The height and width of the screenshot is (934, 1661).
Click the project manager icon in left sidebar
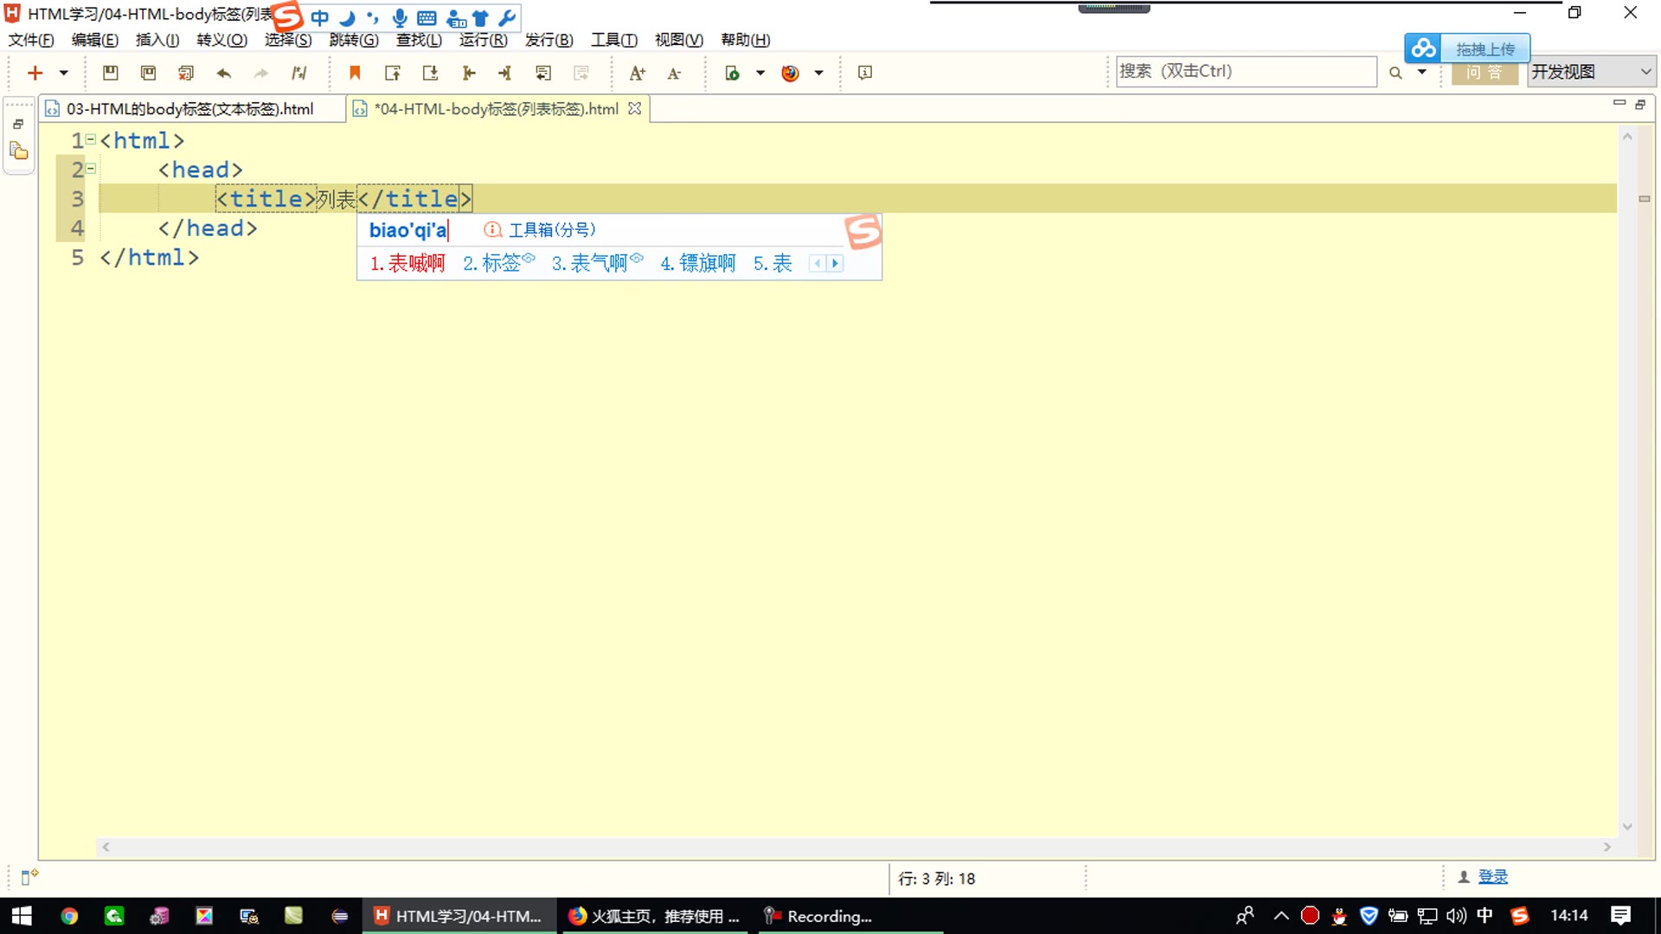click(x=19, y=151)
